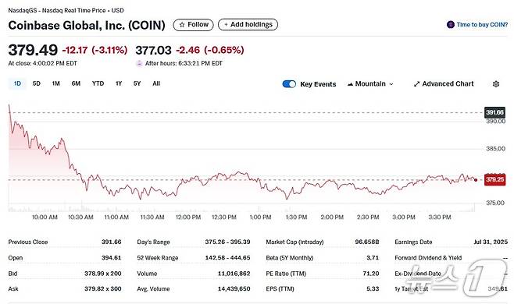Screen dimensions: 514x304
Task: Click the Bid value 378.99 x 200
Action: pos(103,274)
